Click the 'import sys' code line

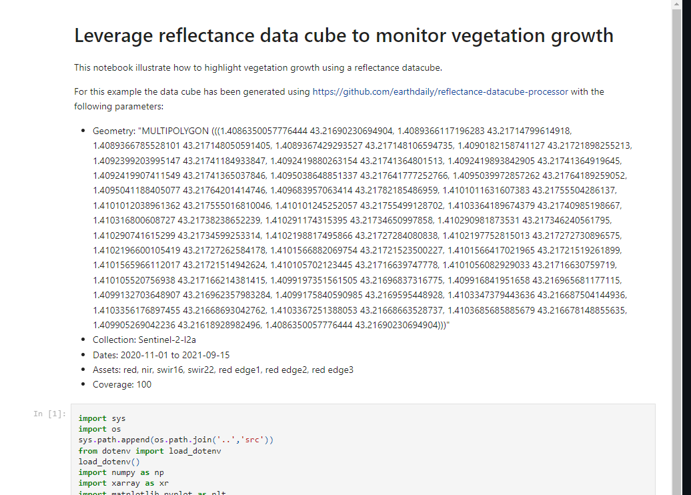pos(101,419)
